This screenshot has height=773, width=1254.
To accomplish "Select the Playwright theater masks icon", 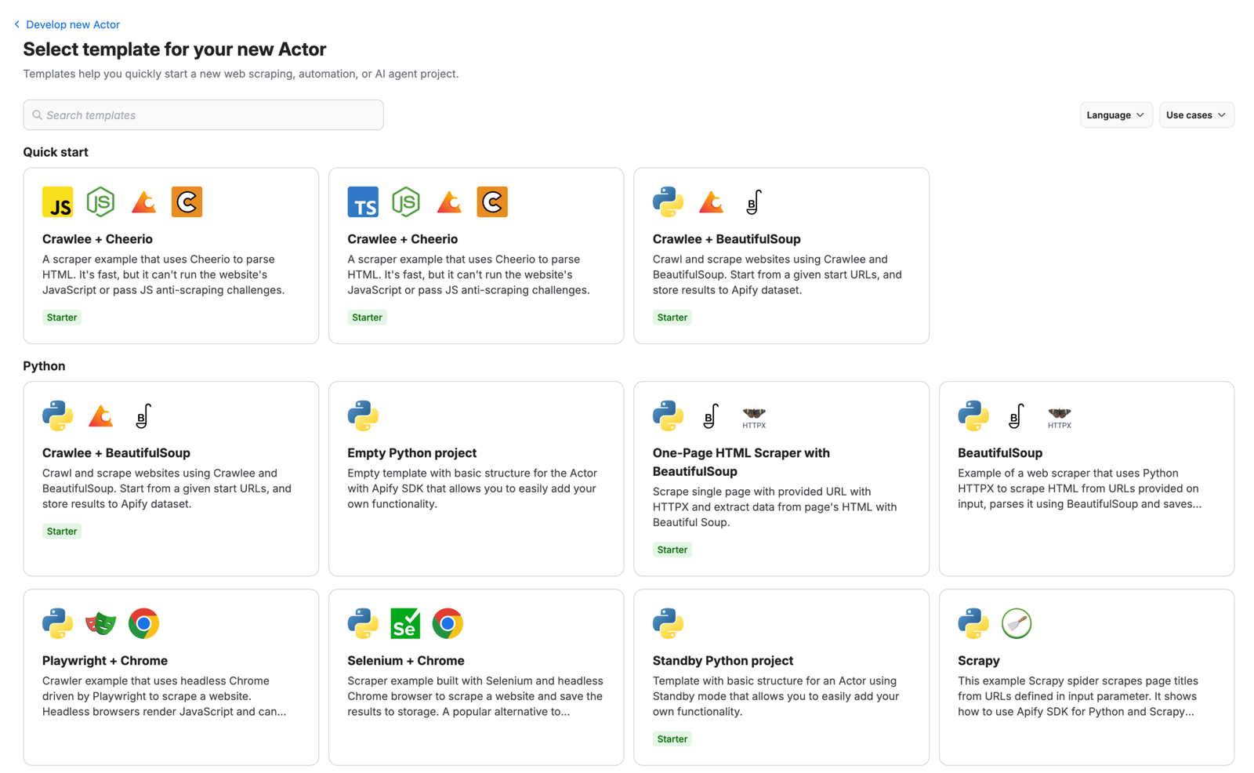I will [100, 623].
